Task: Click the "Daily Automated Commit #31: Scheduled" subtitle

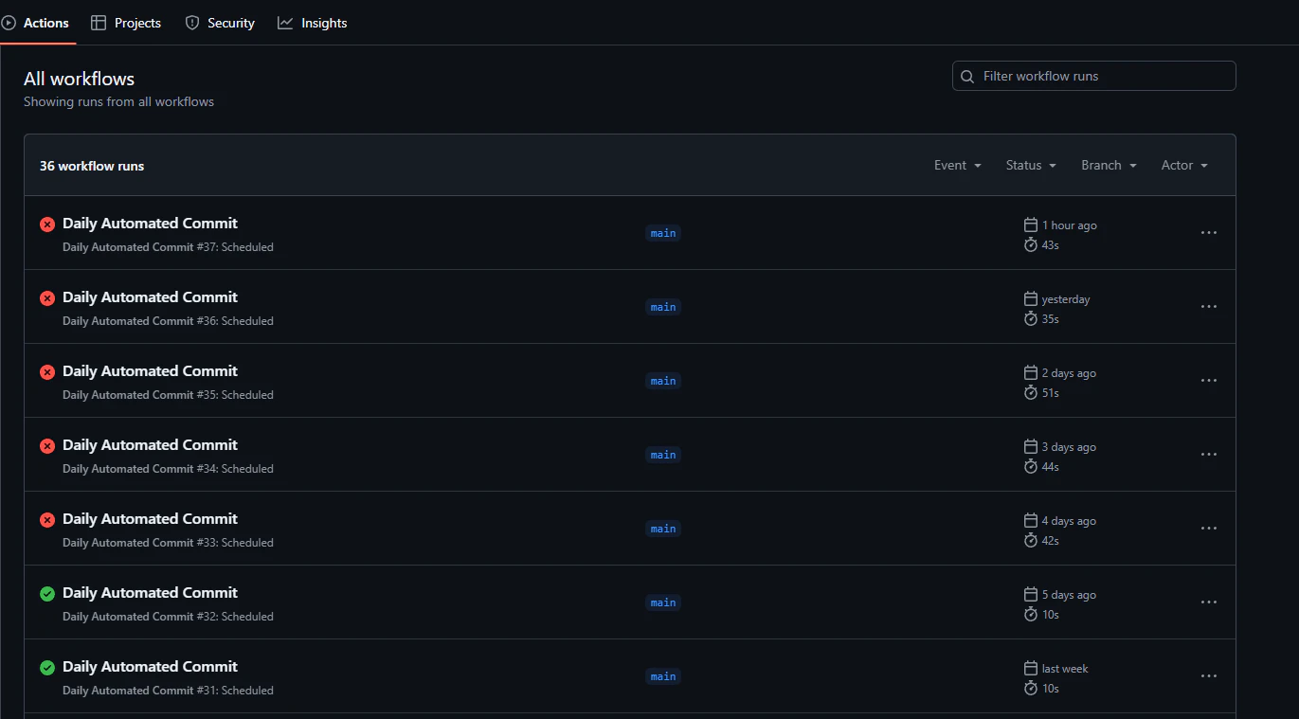Action: [168, 691]
